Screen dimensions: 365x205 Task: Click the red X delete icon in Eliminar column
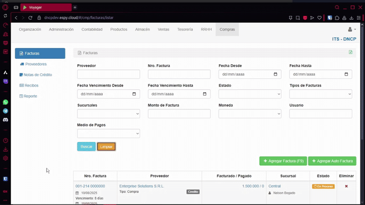click(x=346, y=186)
